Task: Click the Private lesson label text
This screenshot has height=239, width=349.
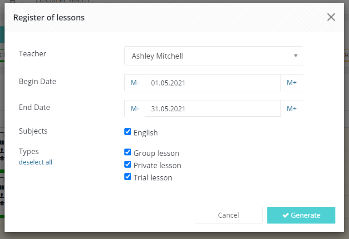Action: (x=157, y=165)
